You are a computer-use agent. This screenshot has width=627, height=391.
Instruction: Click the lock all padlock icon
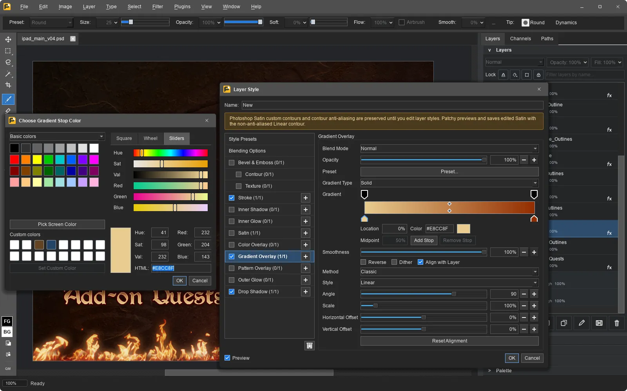coord(538,75)
